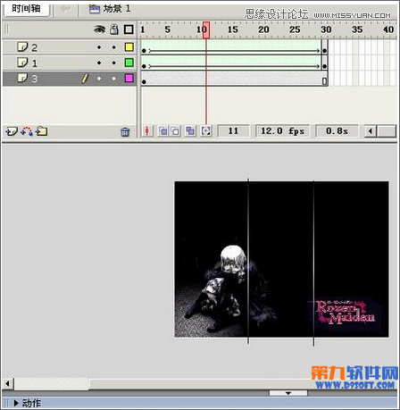Toggle lock dot of layer 2
The image size is (400, 410).
114,47
